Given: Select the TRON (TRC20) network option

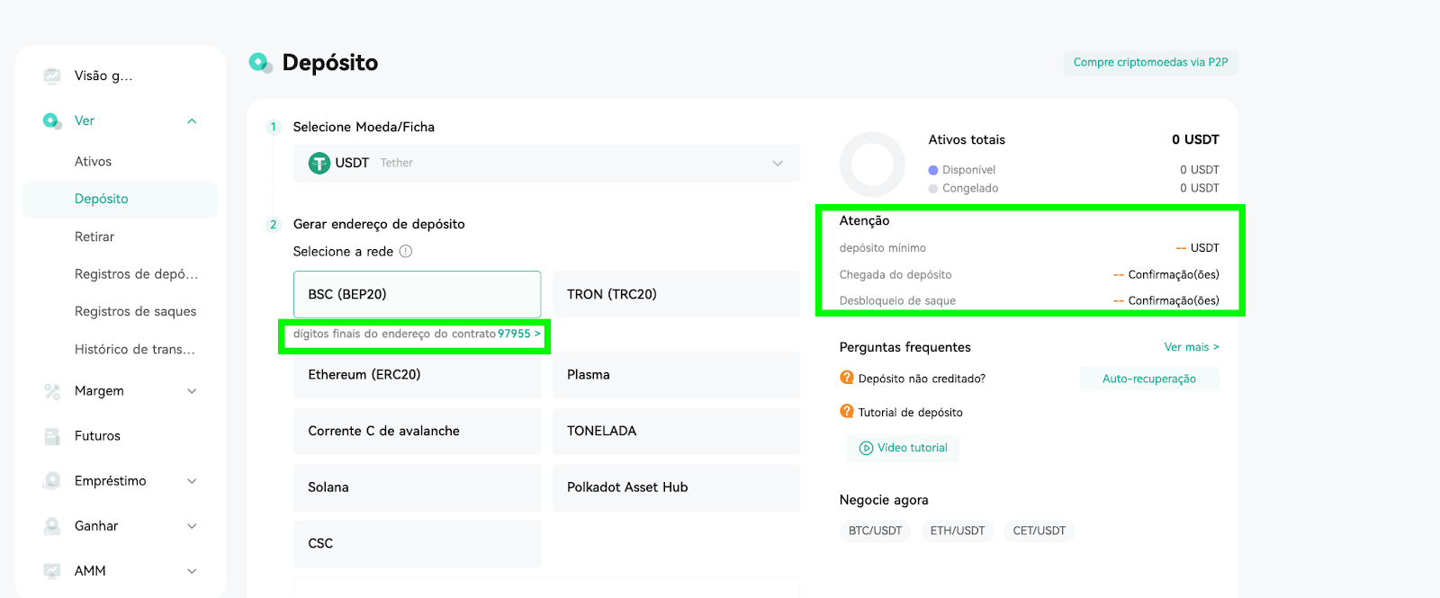Looking at the screenshot, I should [676, 294].
